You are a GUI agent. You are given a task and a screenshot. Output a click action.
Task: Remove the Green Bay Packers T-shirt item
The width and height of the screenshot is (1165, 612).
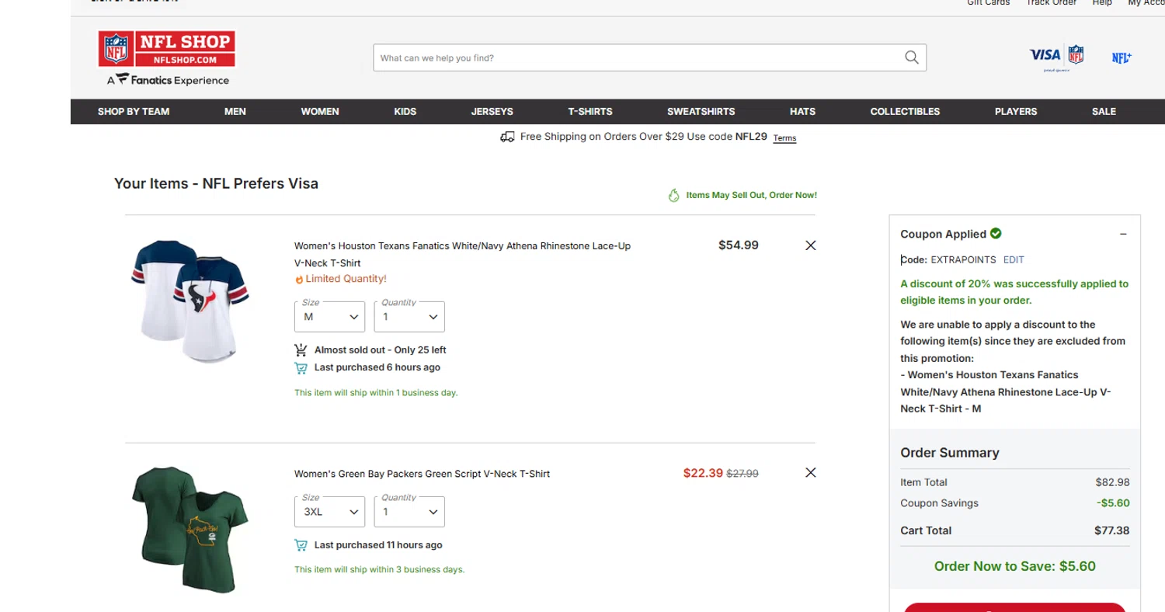811,472
